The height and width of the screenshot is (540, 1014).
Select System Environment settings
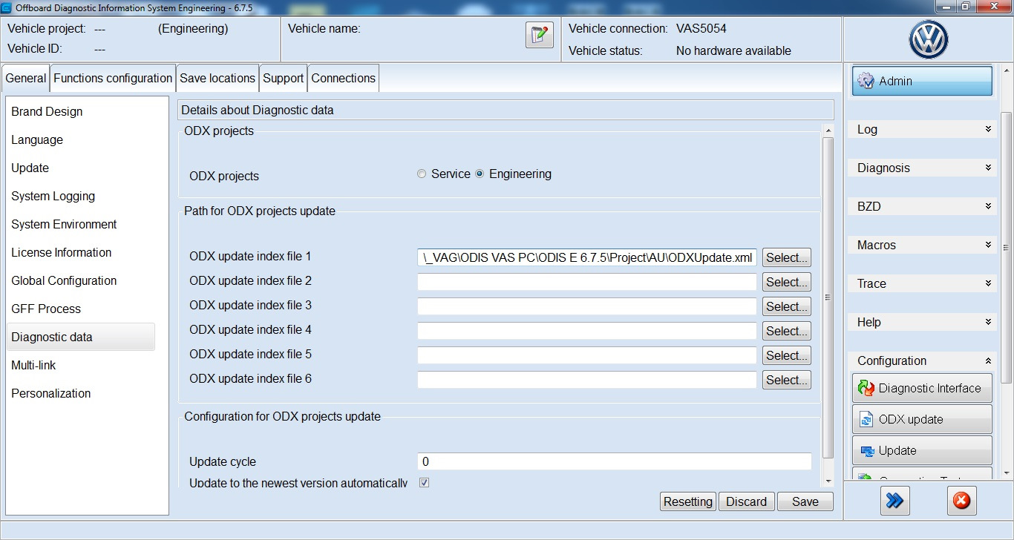pyautogui.click(x=81, y=224)
